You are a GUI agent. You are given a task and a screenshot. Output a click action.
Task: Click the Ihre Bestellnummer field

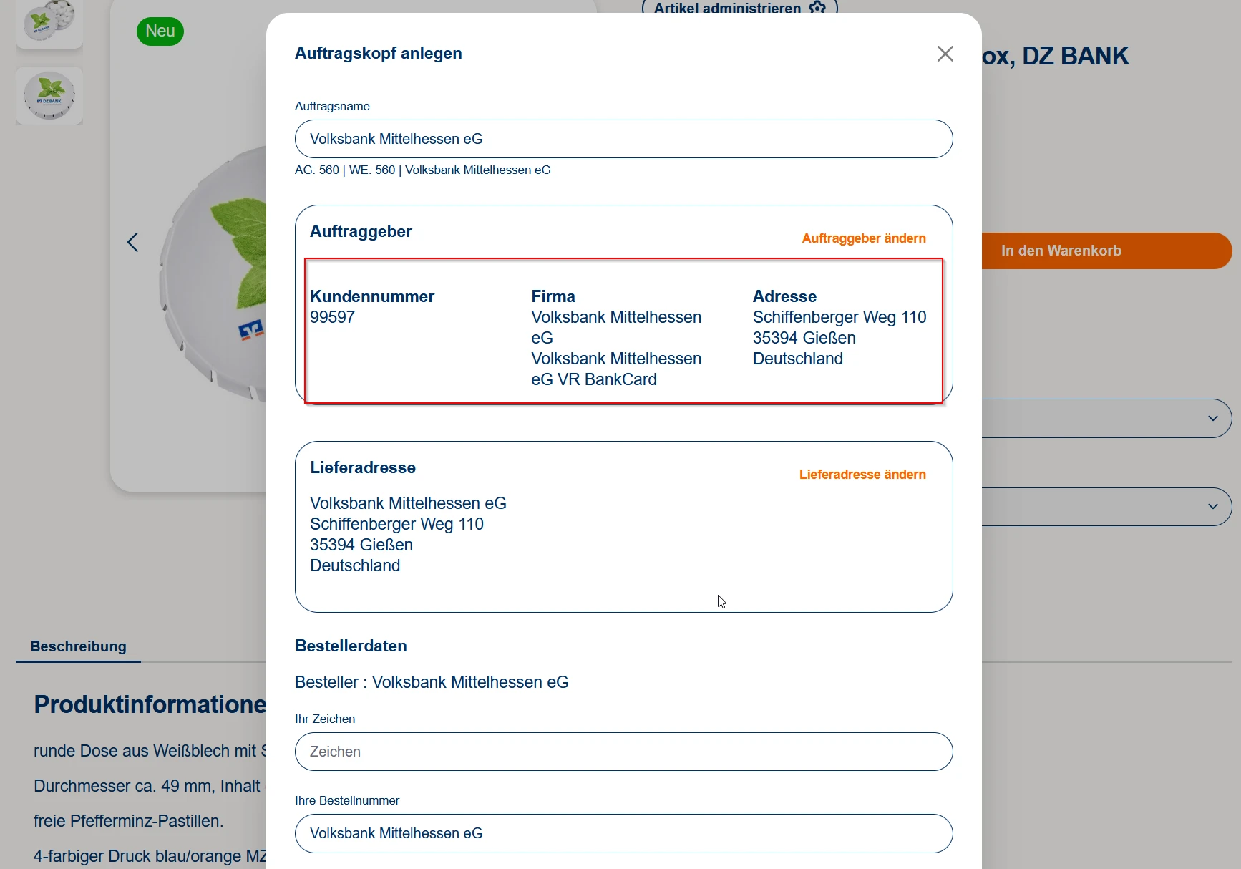point(623,833)
